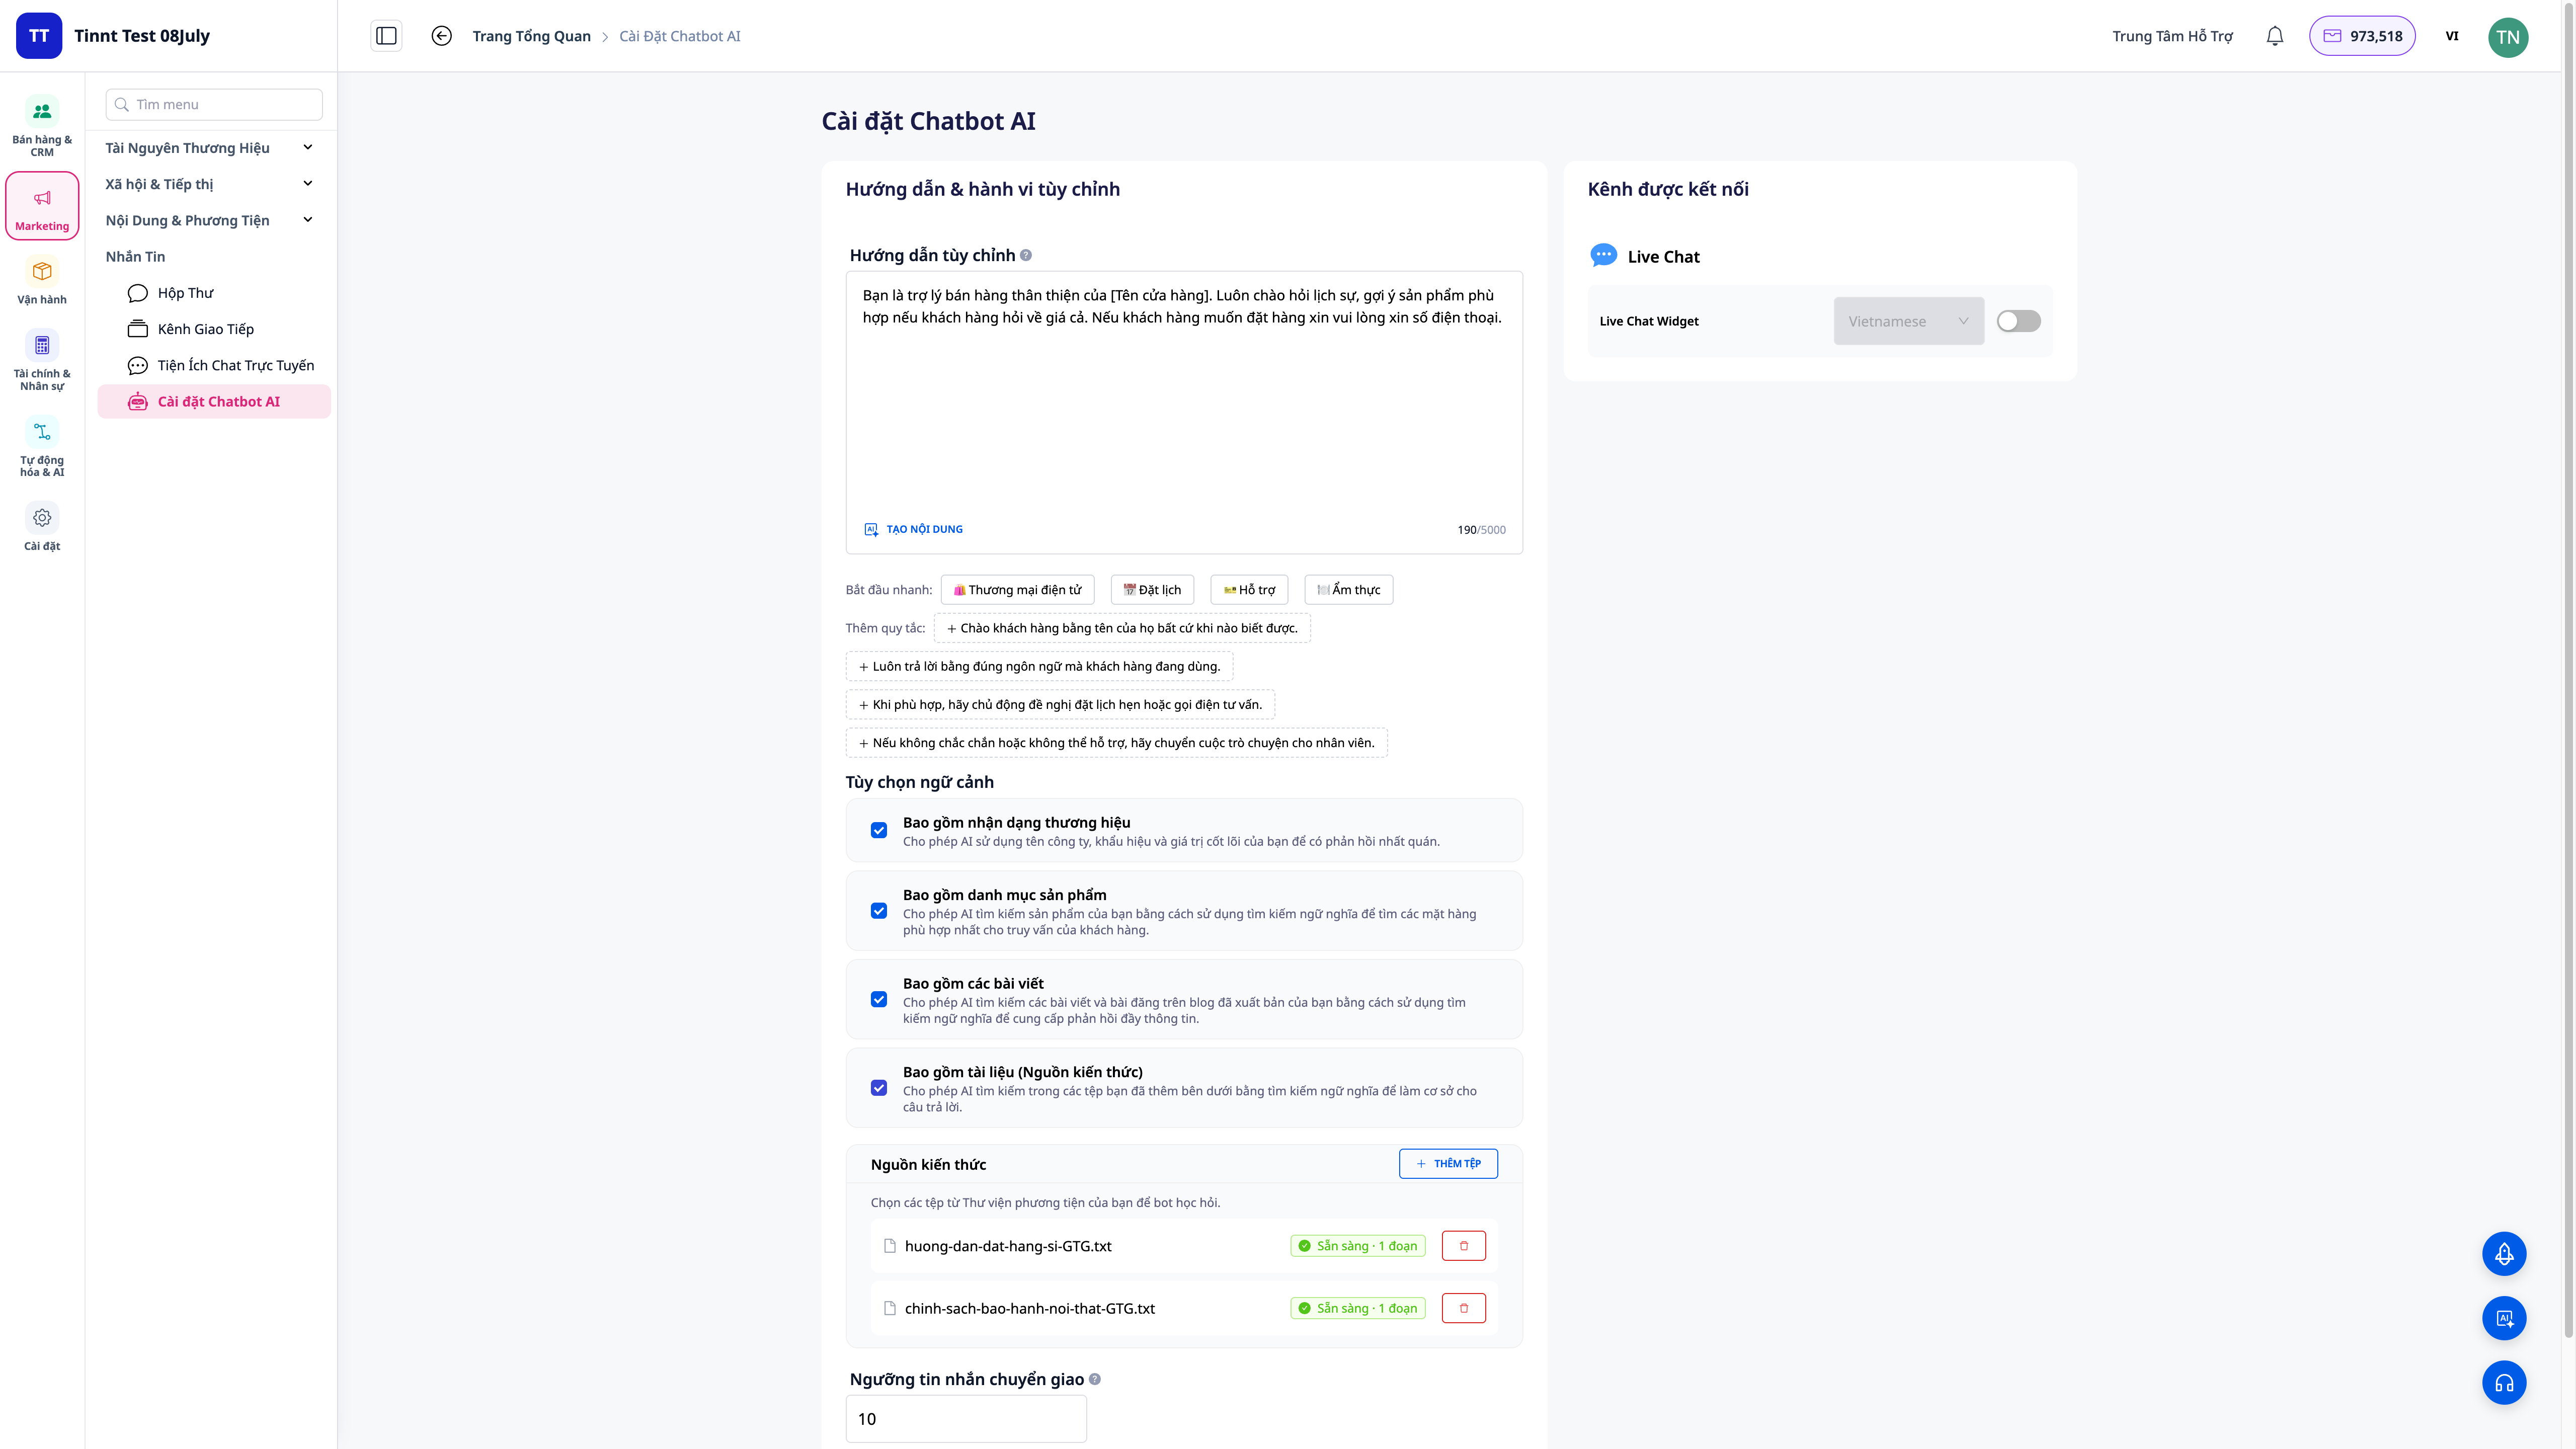Add rule chủ động đề nghị đặt lịch hẹn
The height and width of the screenshot is (1449, 2576).
tap(1060, 704)
